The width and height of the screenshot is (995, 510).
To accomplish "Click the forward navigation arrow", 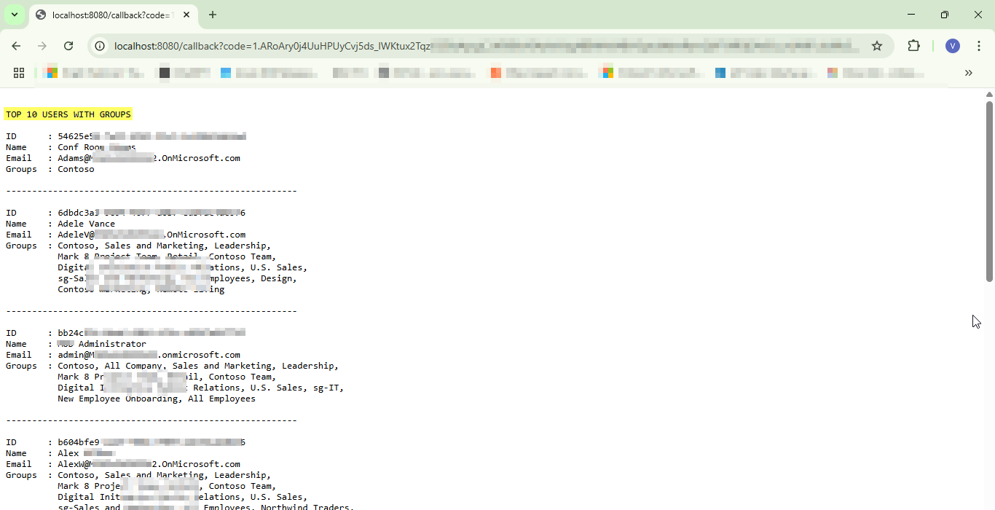I will [42, 45].
